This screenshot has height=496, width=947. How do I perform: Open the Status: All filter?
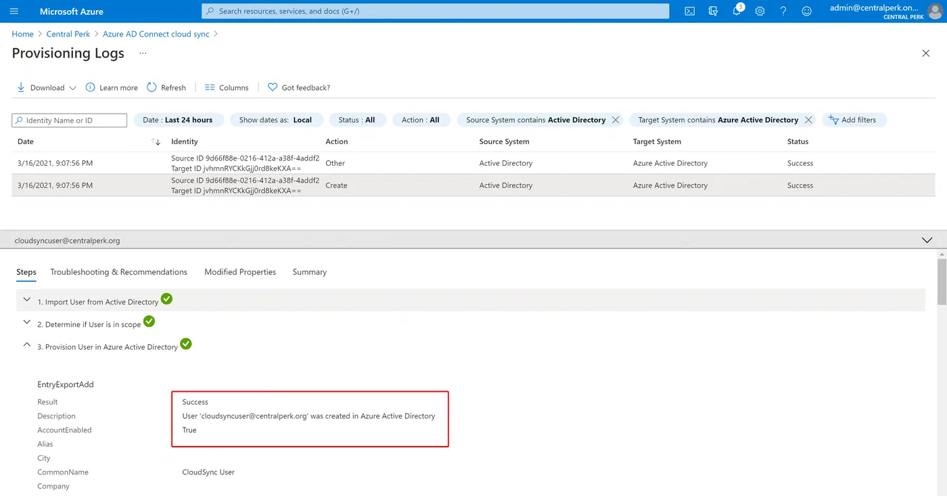click(357, 120)
